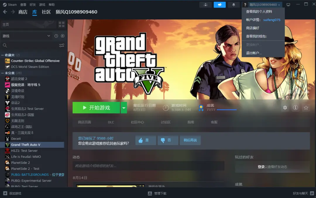Click the add game plus icon
Viewport: 316px width, 198px height.
(x=5, y=193)
